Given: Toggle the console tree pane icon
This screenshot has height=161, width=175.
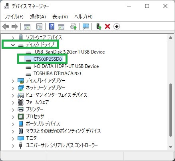Looking at the screenshot, I should click(x=27, y=26).
